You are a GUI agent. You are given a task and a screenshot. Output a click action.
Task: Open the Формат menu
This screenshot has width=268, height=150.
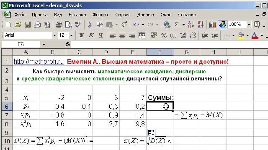tap(100, 15)
